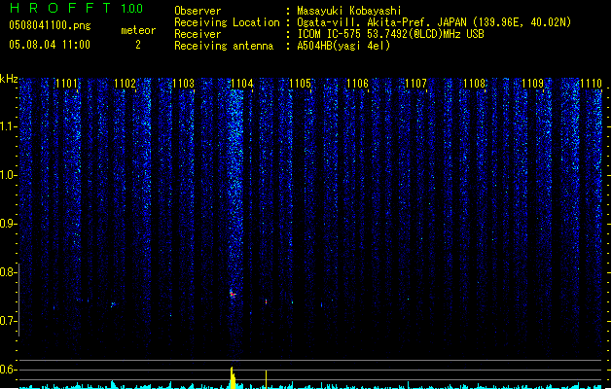The height and width of the screenshot is (389, 612).
Task: Click the timestamp 05.08.04 11:00
Action: click(50, 45)
